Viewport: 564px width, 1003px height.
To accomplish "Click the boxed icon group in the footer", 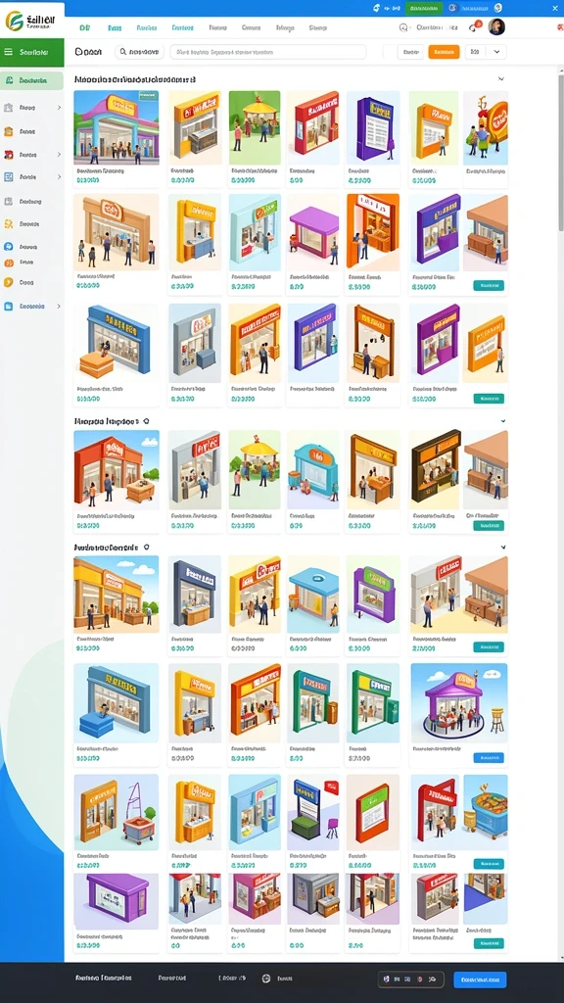I will click(411, 979).
